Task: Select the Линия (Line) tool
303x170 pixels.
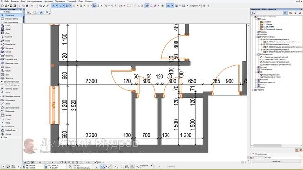Action: [11, 104]
